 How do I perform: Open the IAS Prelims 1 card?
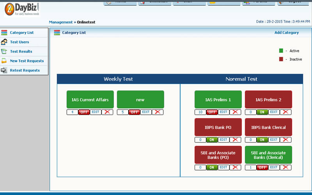[218, 99]
